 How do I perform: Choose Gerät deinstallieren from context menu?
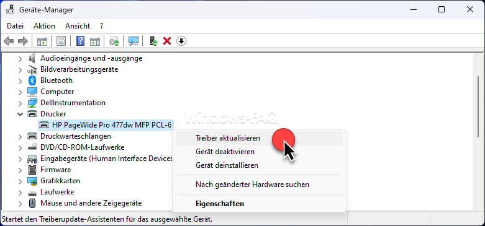coord(259,165)
